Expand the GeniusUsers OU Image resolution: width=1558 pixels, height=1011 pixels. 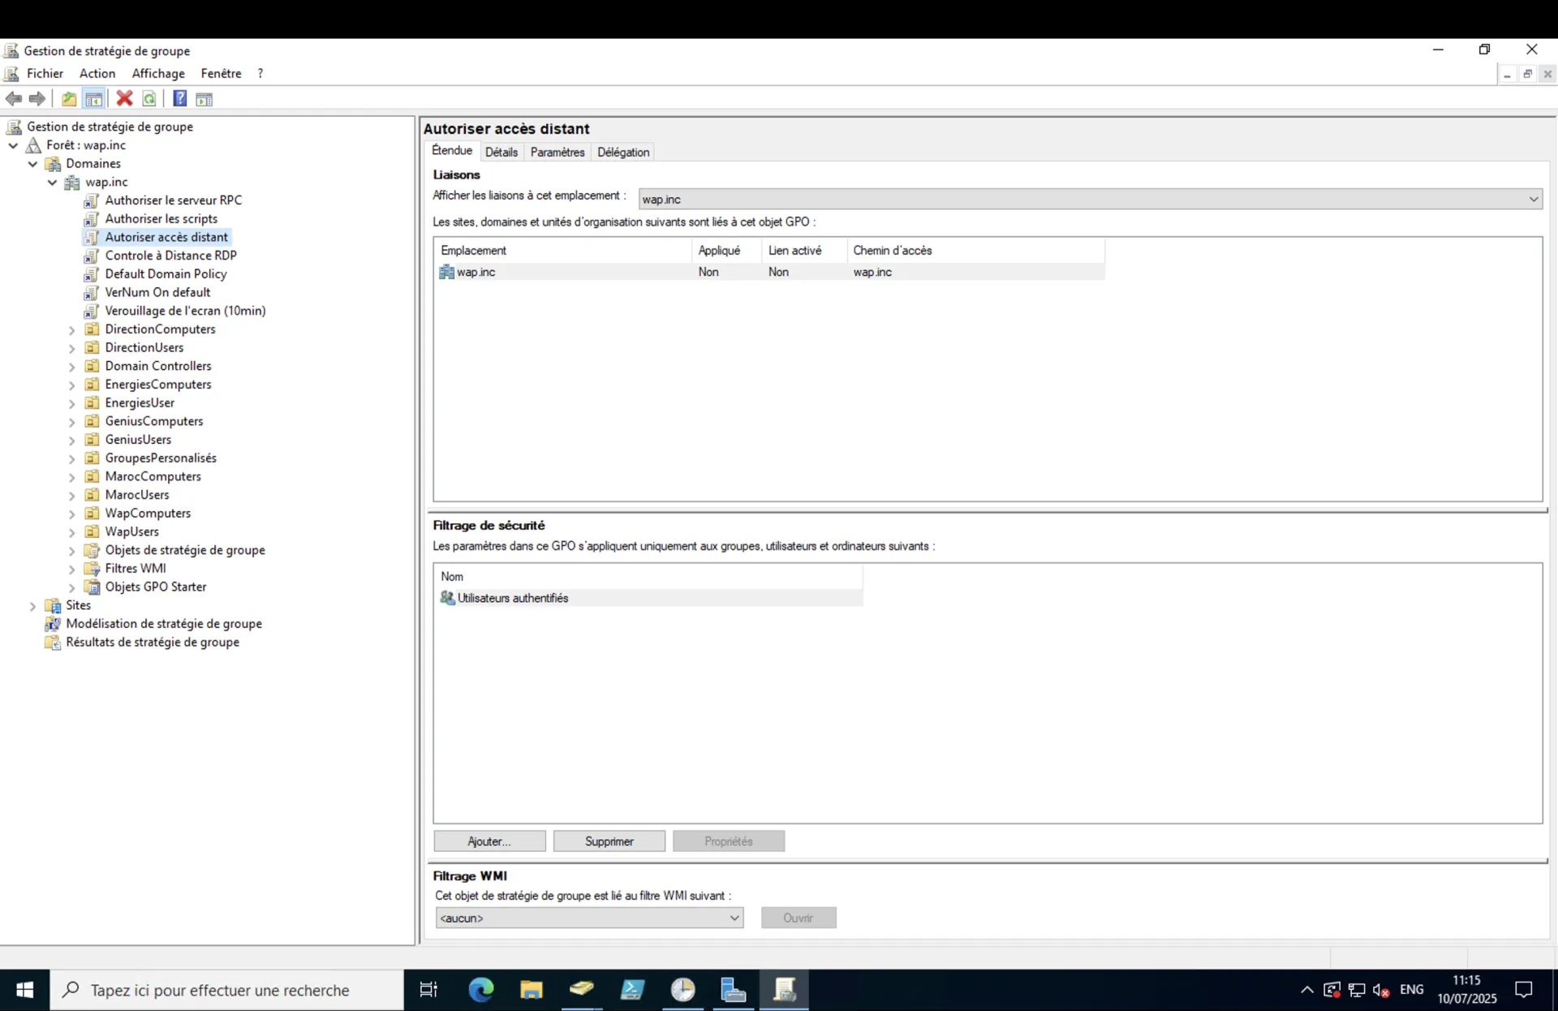71,440
